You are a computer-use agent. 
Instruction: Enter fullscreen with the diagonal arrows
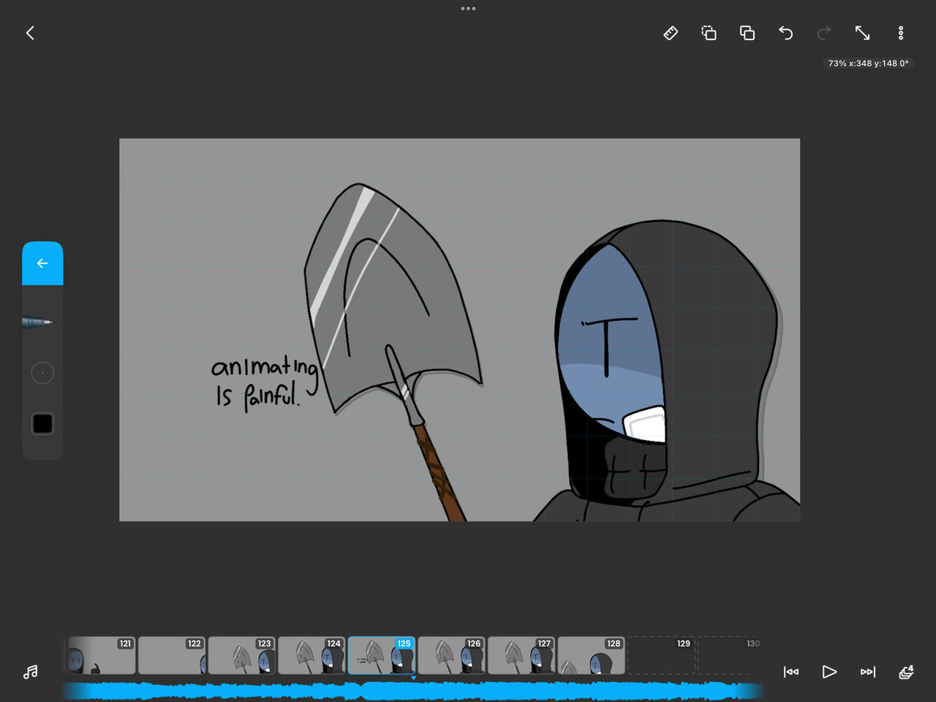863,33
